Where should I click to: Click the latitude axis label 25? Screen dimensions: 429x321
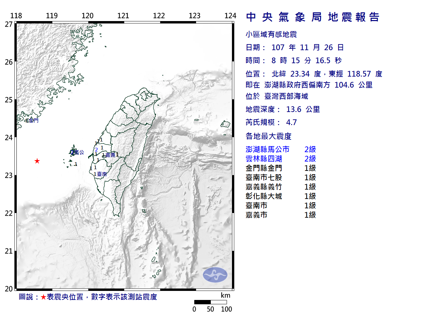pos(9,100)
